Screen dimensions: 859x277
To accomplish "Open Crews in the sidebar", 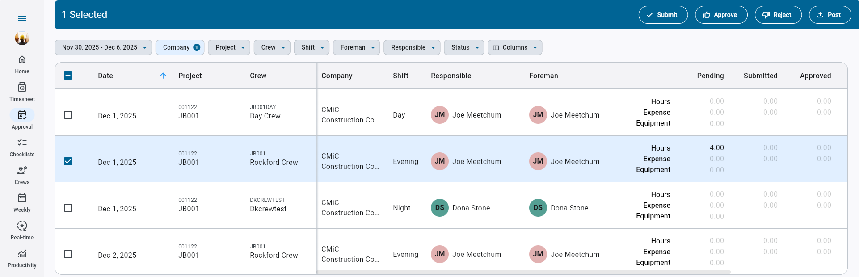I will point(22,176).
